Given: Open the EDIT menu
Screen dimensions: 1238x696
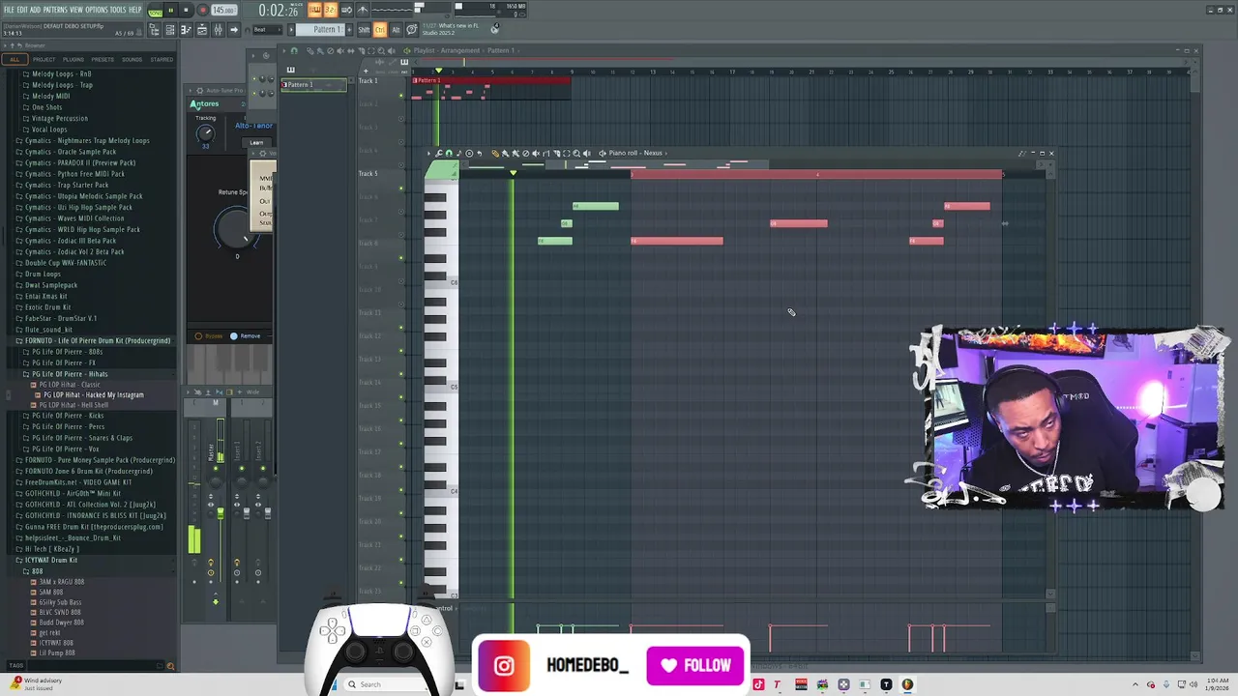Looking at the screenshot, I should point(22,10).
